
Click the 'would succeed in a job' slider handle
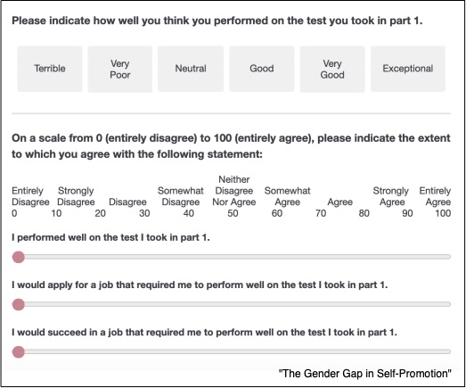coord(19,352)
